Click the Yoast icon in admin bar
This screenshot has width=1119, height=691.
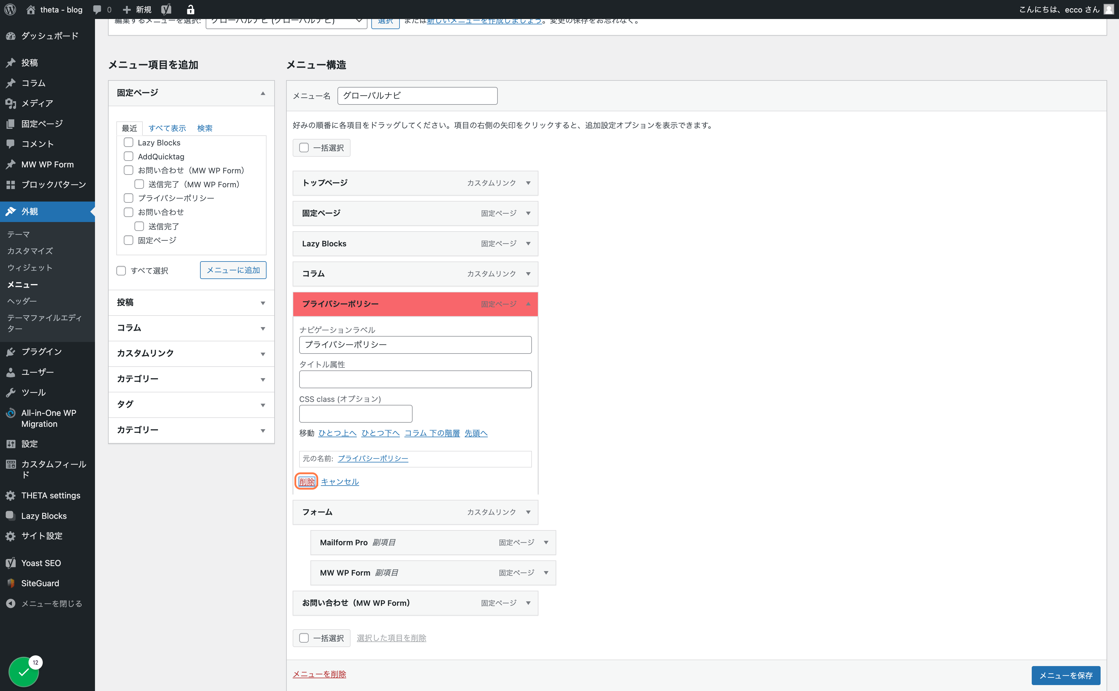[x=166, y=9]
